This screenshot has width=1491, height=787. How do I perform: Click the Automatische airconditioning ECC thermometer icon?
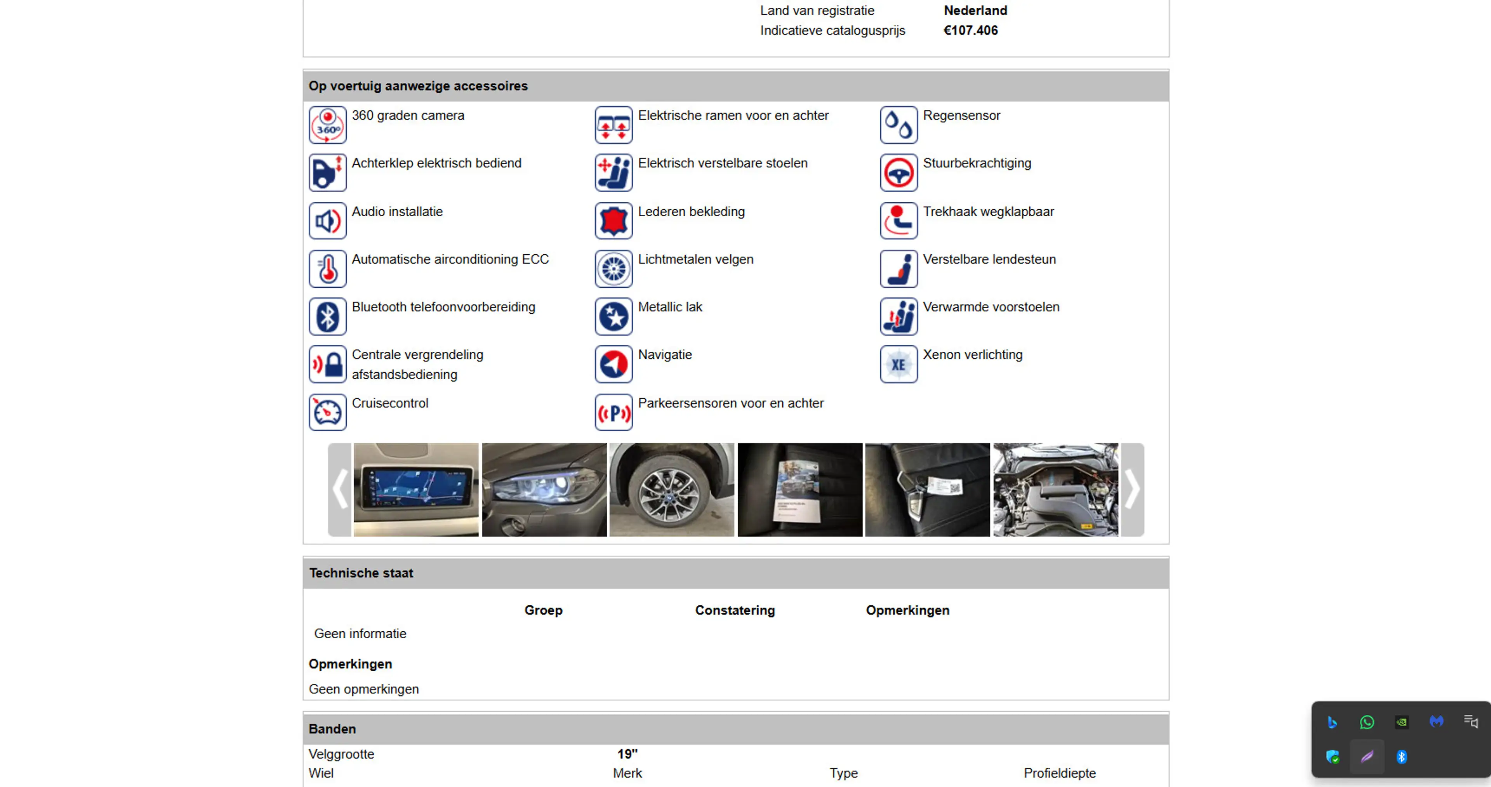point(328,269)
